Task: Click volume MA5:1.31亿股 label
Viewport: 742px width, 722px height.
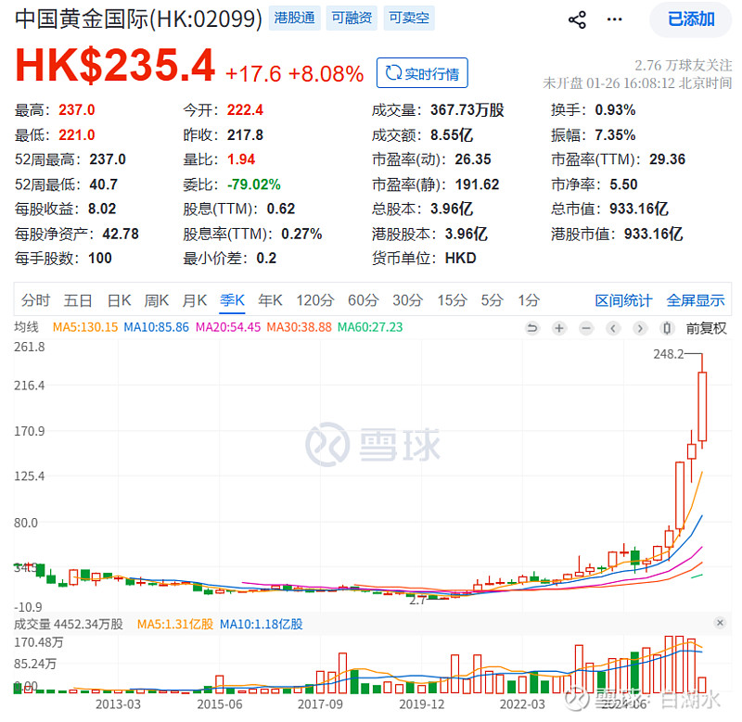Action: (175, 624)
